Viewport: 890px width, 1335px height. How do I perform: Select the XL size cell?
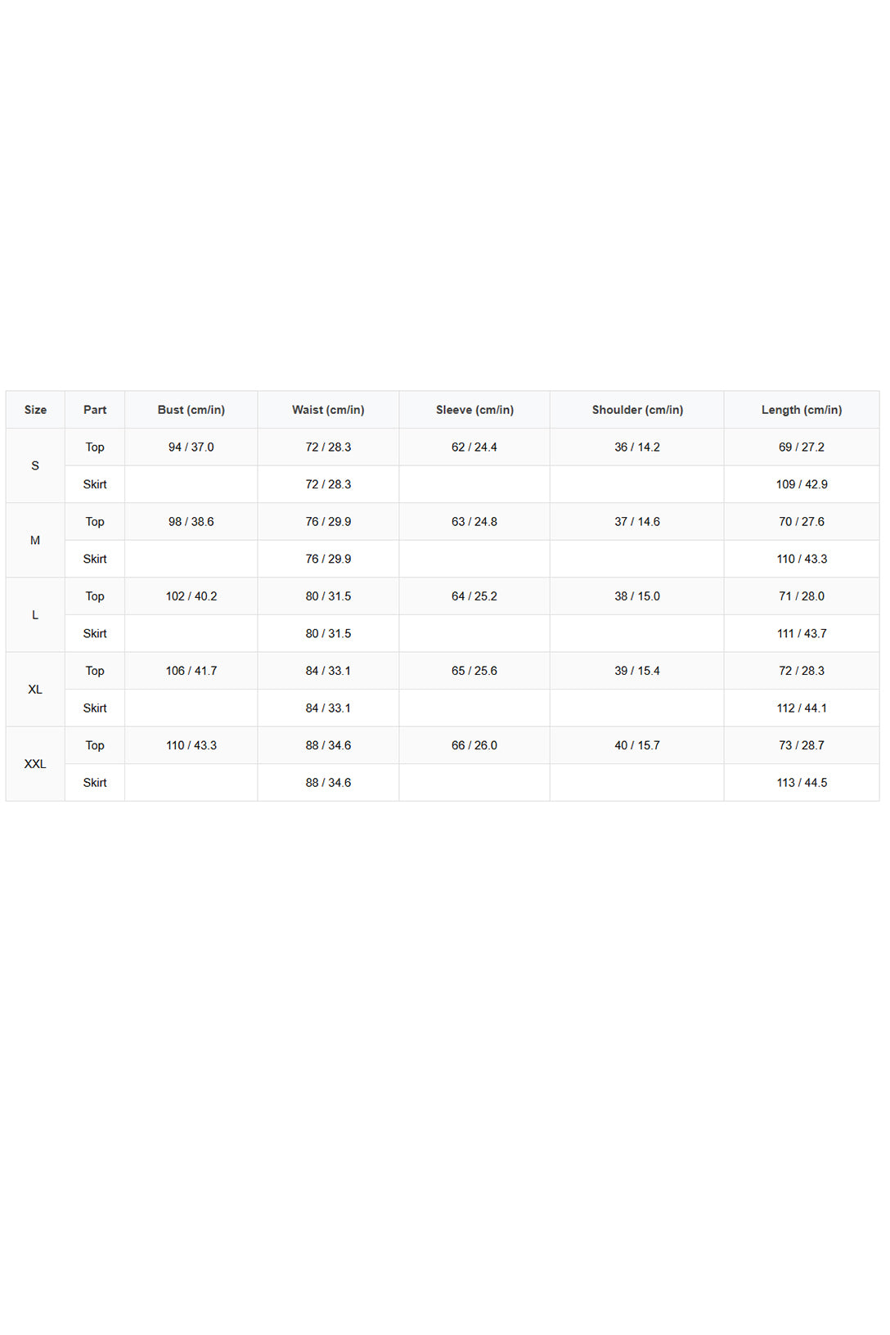point(35,690)
